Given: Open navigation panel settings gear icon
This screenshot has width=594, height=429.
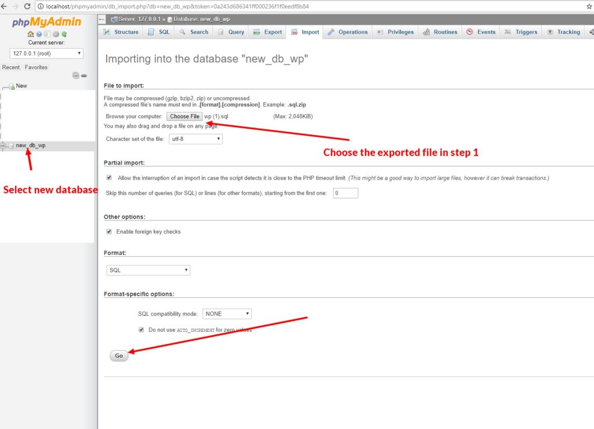Looking at the screenshot, I should coord(56,34).
